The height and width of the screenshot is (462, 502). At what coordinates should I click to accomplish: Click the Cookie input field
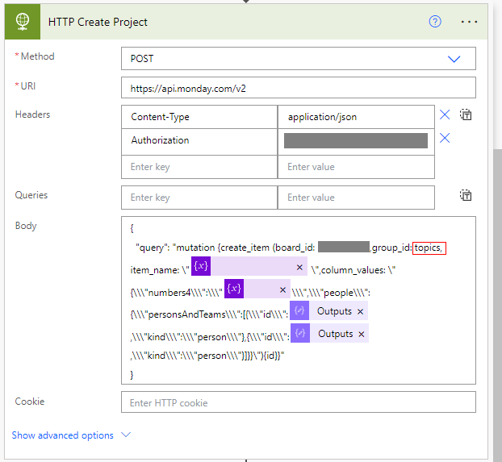click(x=299, y=402)
